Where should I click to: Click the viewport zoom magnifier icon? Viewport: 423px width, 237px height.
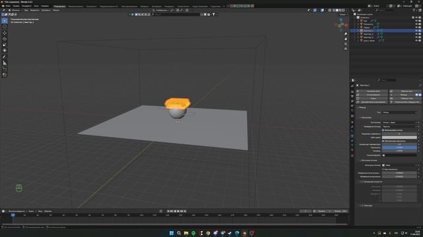(346, 34)
